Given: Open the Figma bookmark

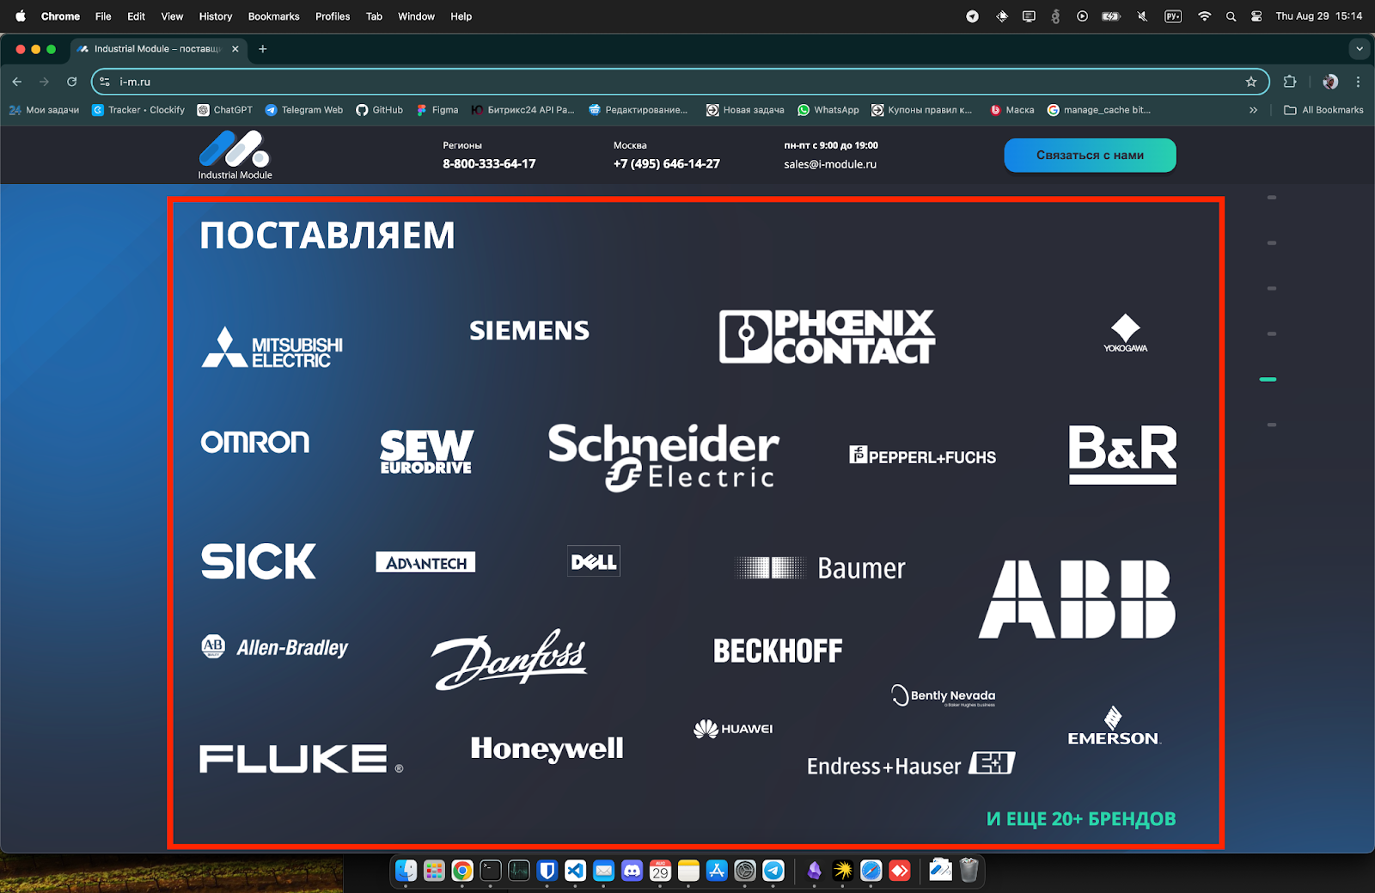Looking at the screenshot, I should 437,110.
